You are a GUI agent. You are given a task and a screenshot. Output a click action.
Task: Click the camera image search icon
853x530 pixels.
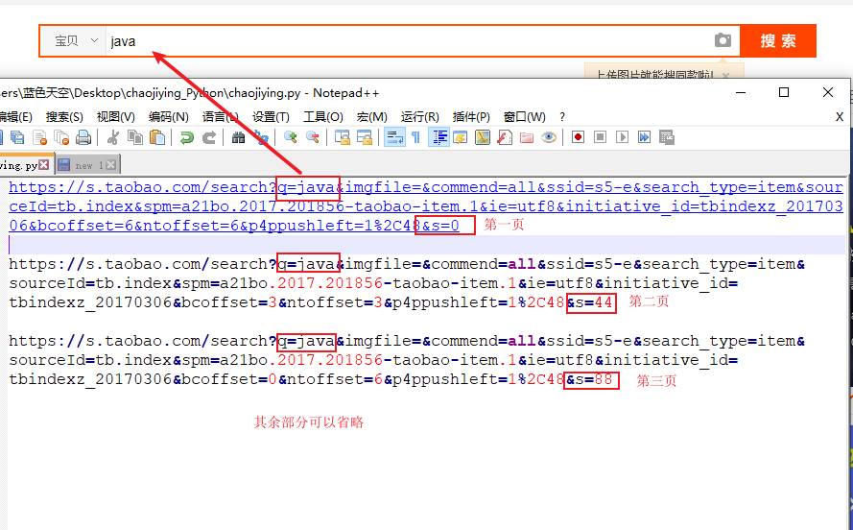pos(723,40)
